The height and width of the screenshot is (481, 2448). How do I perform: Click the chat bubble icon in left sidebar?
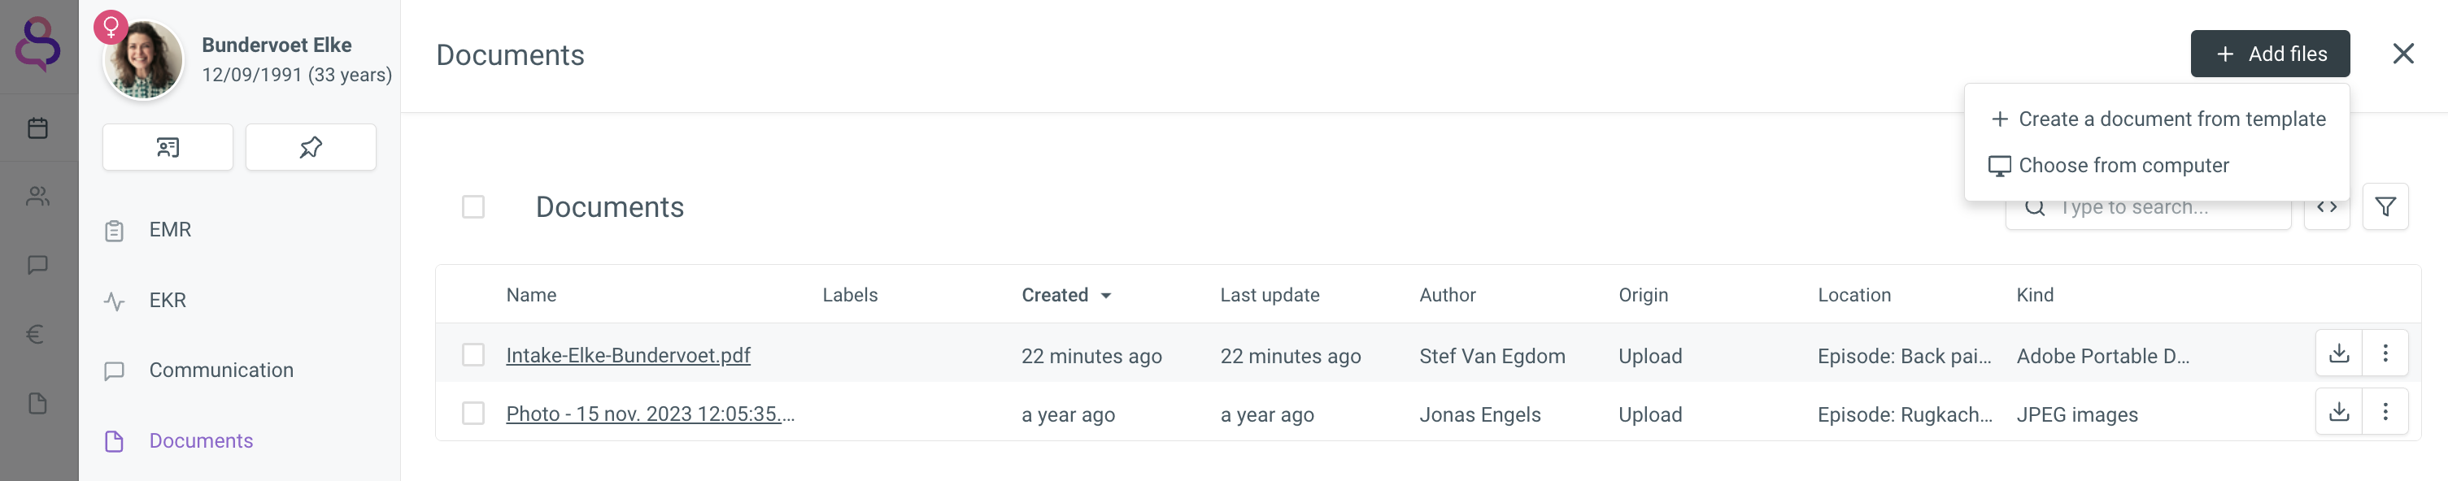38,265
